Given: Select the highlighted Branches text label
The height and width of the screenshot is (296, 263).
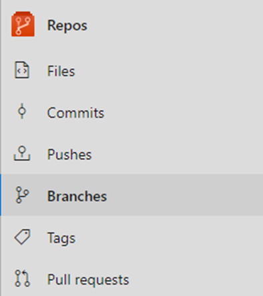Looking at the screenshot, I should click(77, 196).
